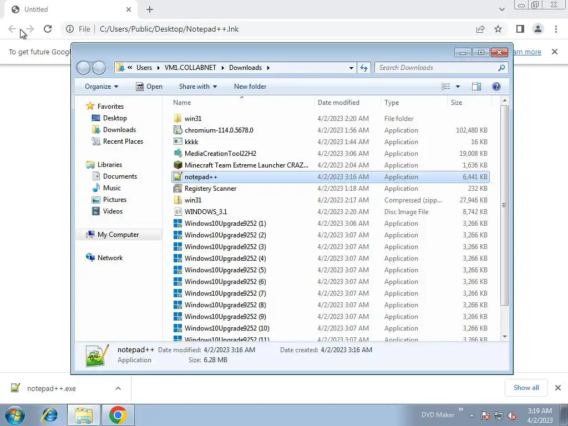Click the win31 folder icon

coord(177,119)
